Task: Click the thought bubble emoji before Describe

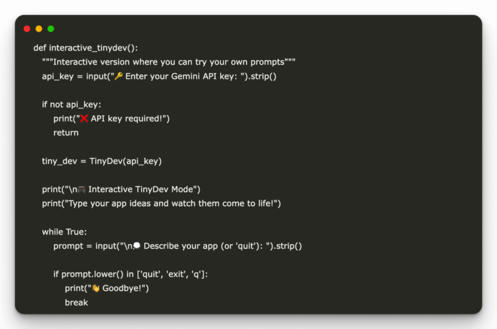Action: (x=137, y=246)
